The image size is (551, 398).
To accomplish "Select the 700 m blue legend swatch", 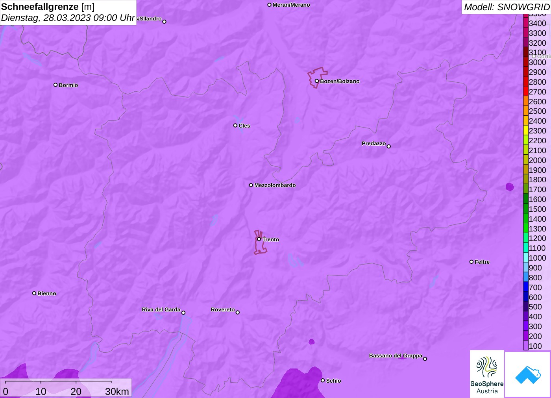I will [526, 287].
